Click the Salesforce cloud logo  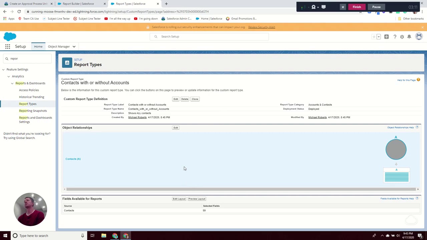point(10,36)
